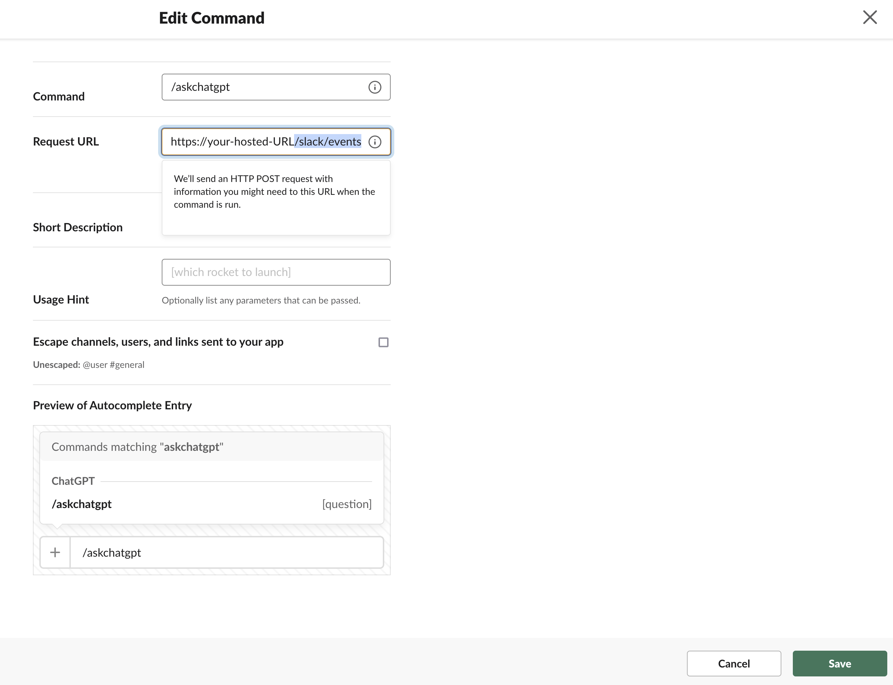The height and width of the screenshot is (685, 893).
Task: Click the preview message box containing /askchatgpt
Action: pos(226,552)
